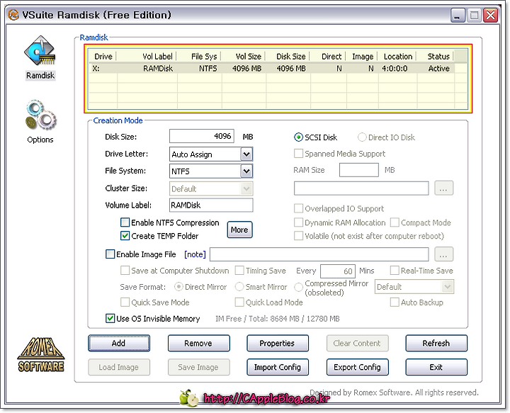This screenshot has height=413, width=510.
Task: Check Save at Computer Shutdown
Action: click(x=125, y=271)
